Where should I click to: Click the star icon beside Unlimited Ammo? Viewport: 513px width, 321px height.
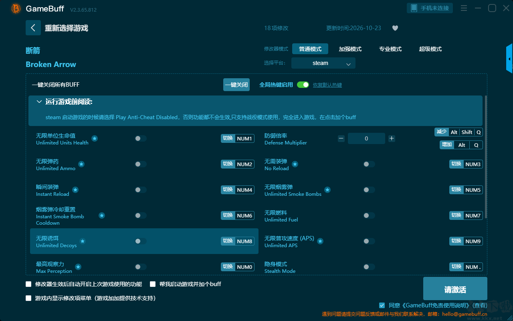pos(81,164)
